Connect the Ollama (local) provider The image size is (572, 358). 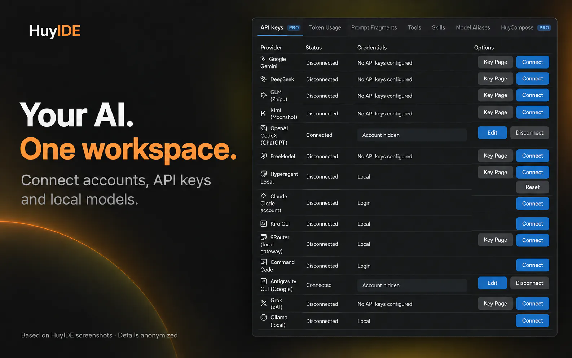click(x=532, y=321)
